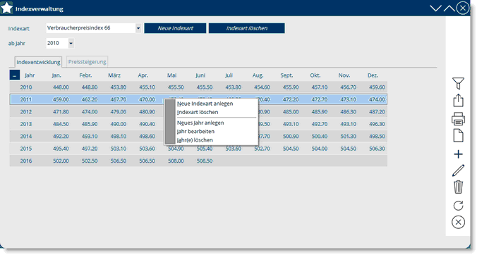This screenshot has height=255, width=477.
Task: Choose Neue Indexart anlegen in context menu
Action: point(205,104)
